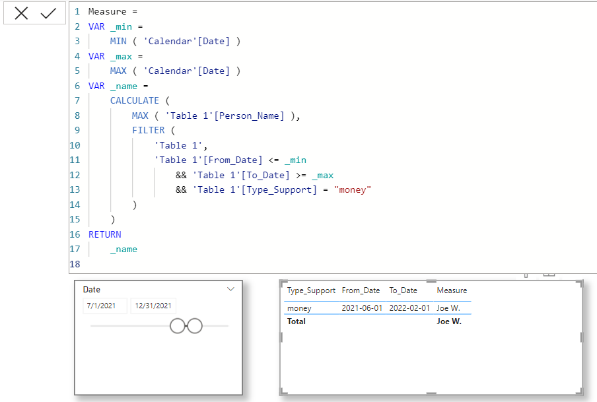Click VAR _min on line 2
This screenshot has height=402, width=597.
pyautogui.click(x=110, y=26)
